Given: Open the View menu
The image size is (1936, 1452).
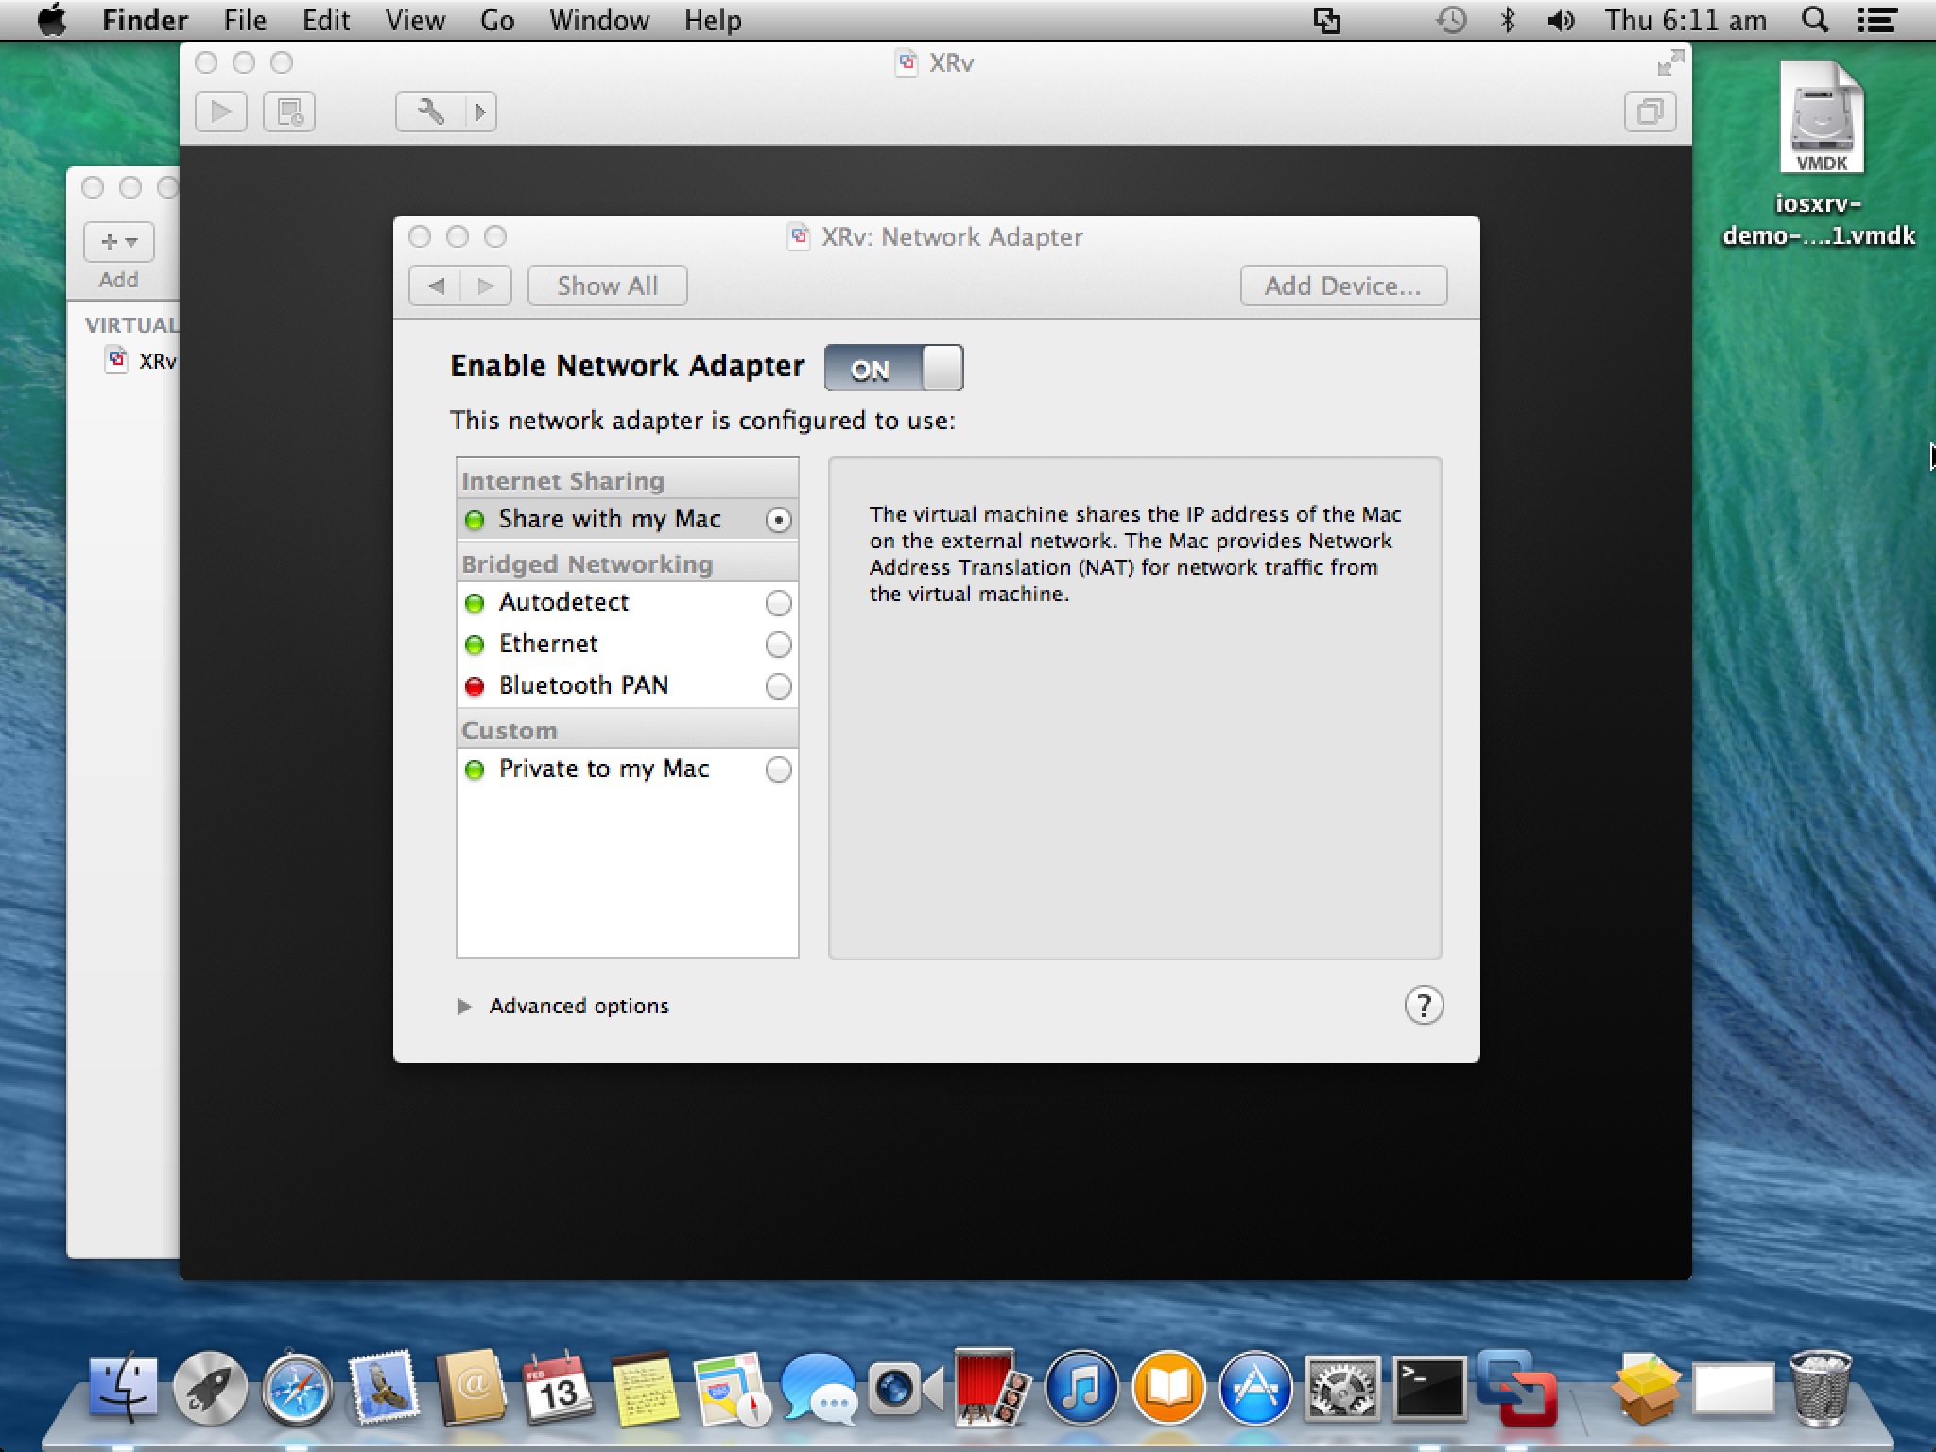Looking at the screenshot, I should [415, 20].
